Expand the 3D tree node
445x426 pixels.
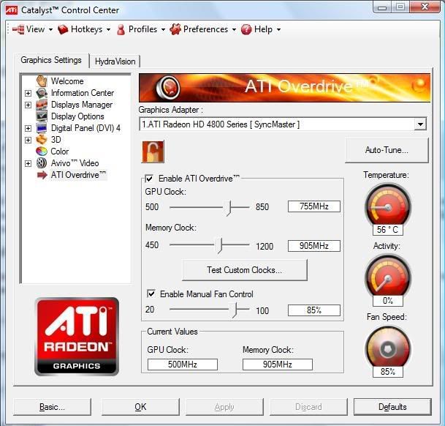tap(28, 140)
